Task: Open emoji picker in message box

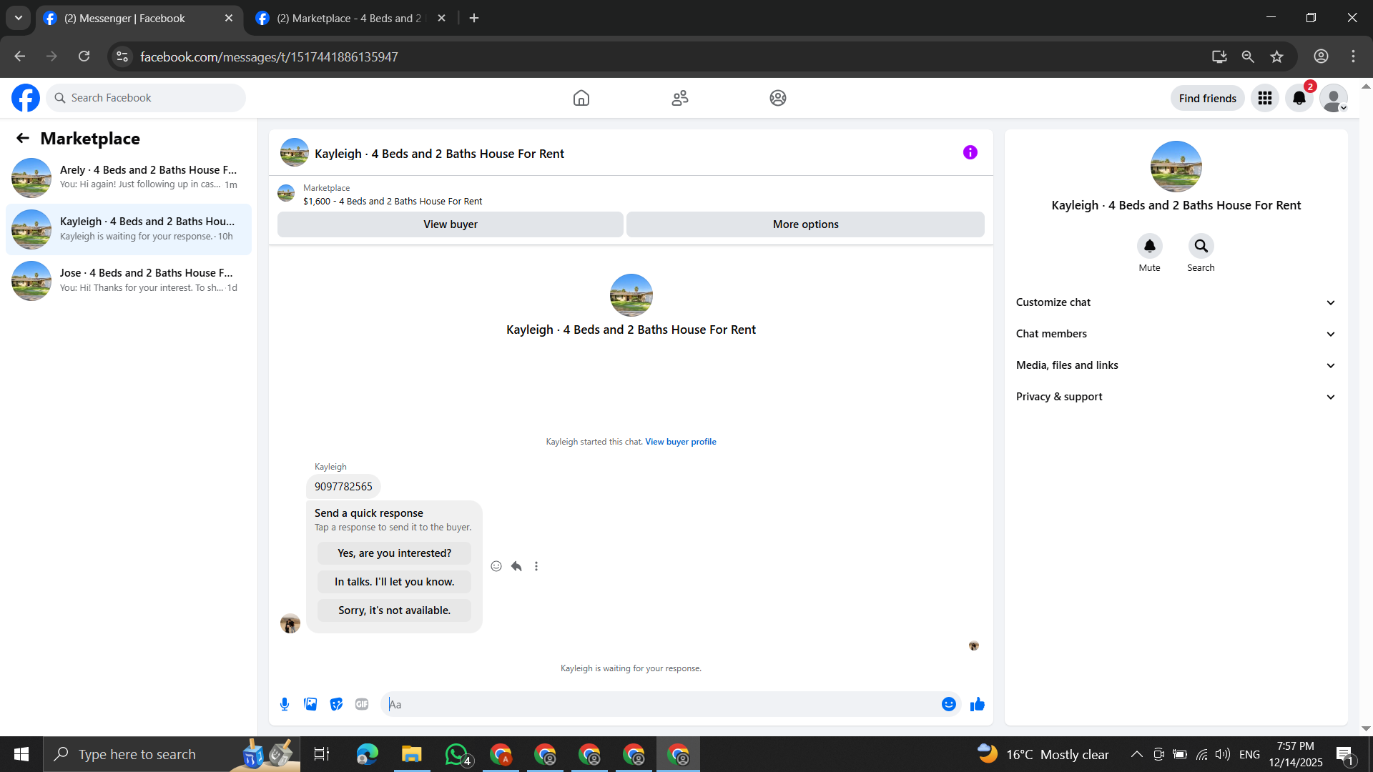Action: [x=948, y=704]
